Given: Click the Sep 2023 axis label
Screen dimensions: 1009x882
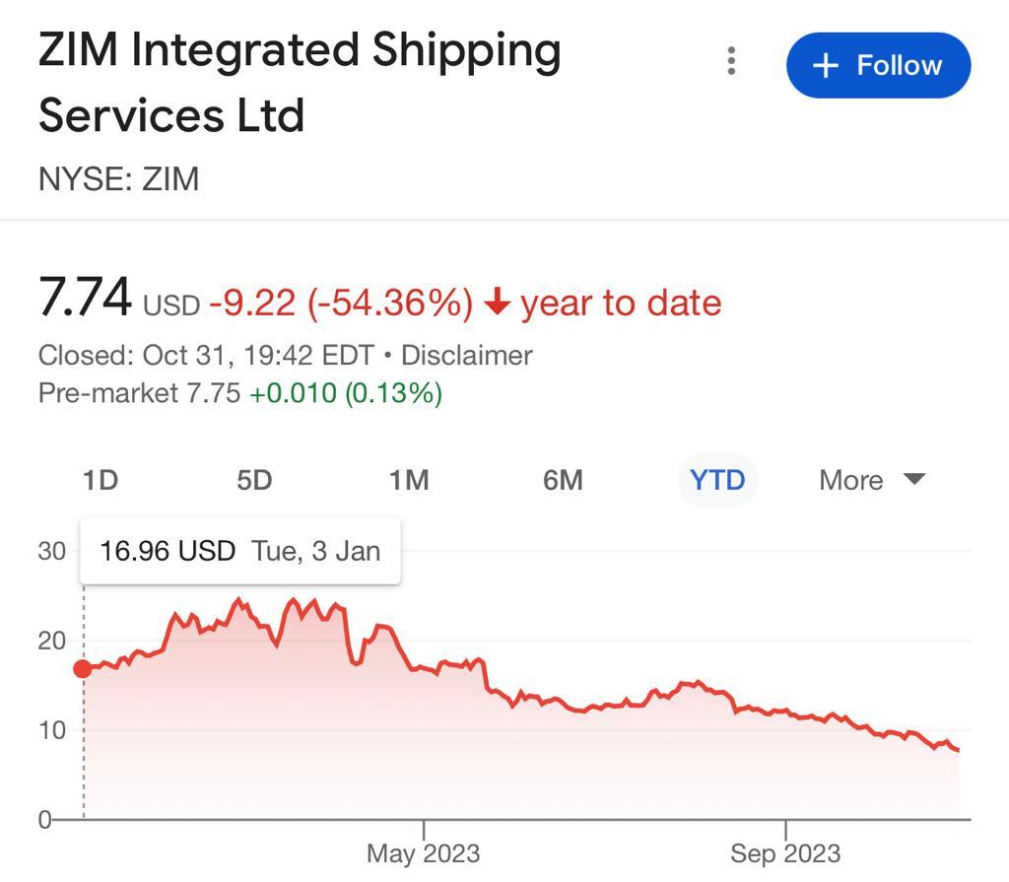Looking at the screenshot, I should pos(785,852).
